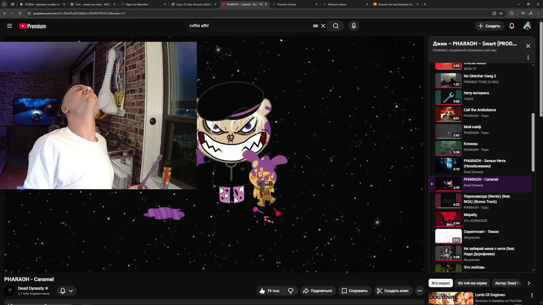Open the browser extensions puzzle icon
This screenshot has height=305, width=543.
tap(512, 13)
